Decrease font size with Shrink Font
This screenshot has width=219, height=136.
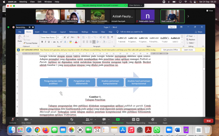click(x=68, y=37)
